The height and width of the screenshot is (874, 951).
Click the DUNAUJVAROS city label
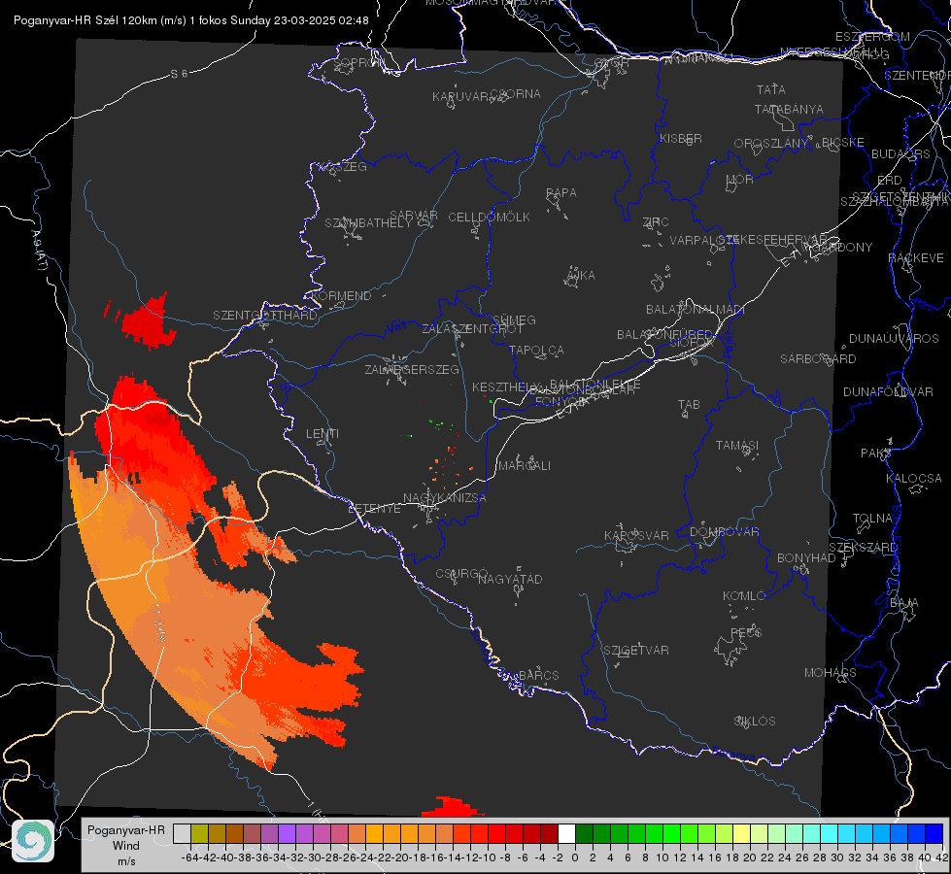[x=894, y=339]
